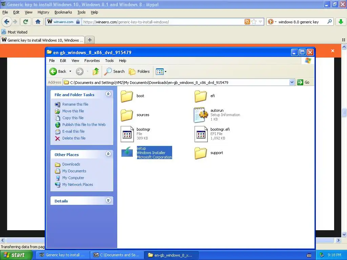The image size is (347, 260).
Task: Open Explorer Tools menu
Action: pyautogui.click(x=109, y=61)
